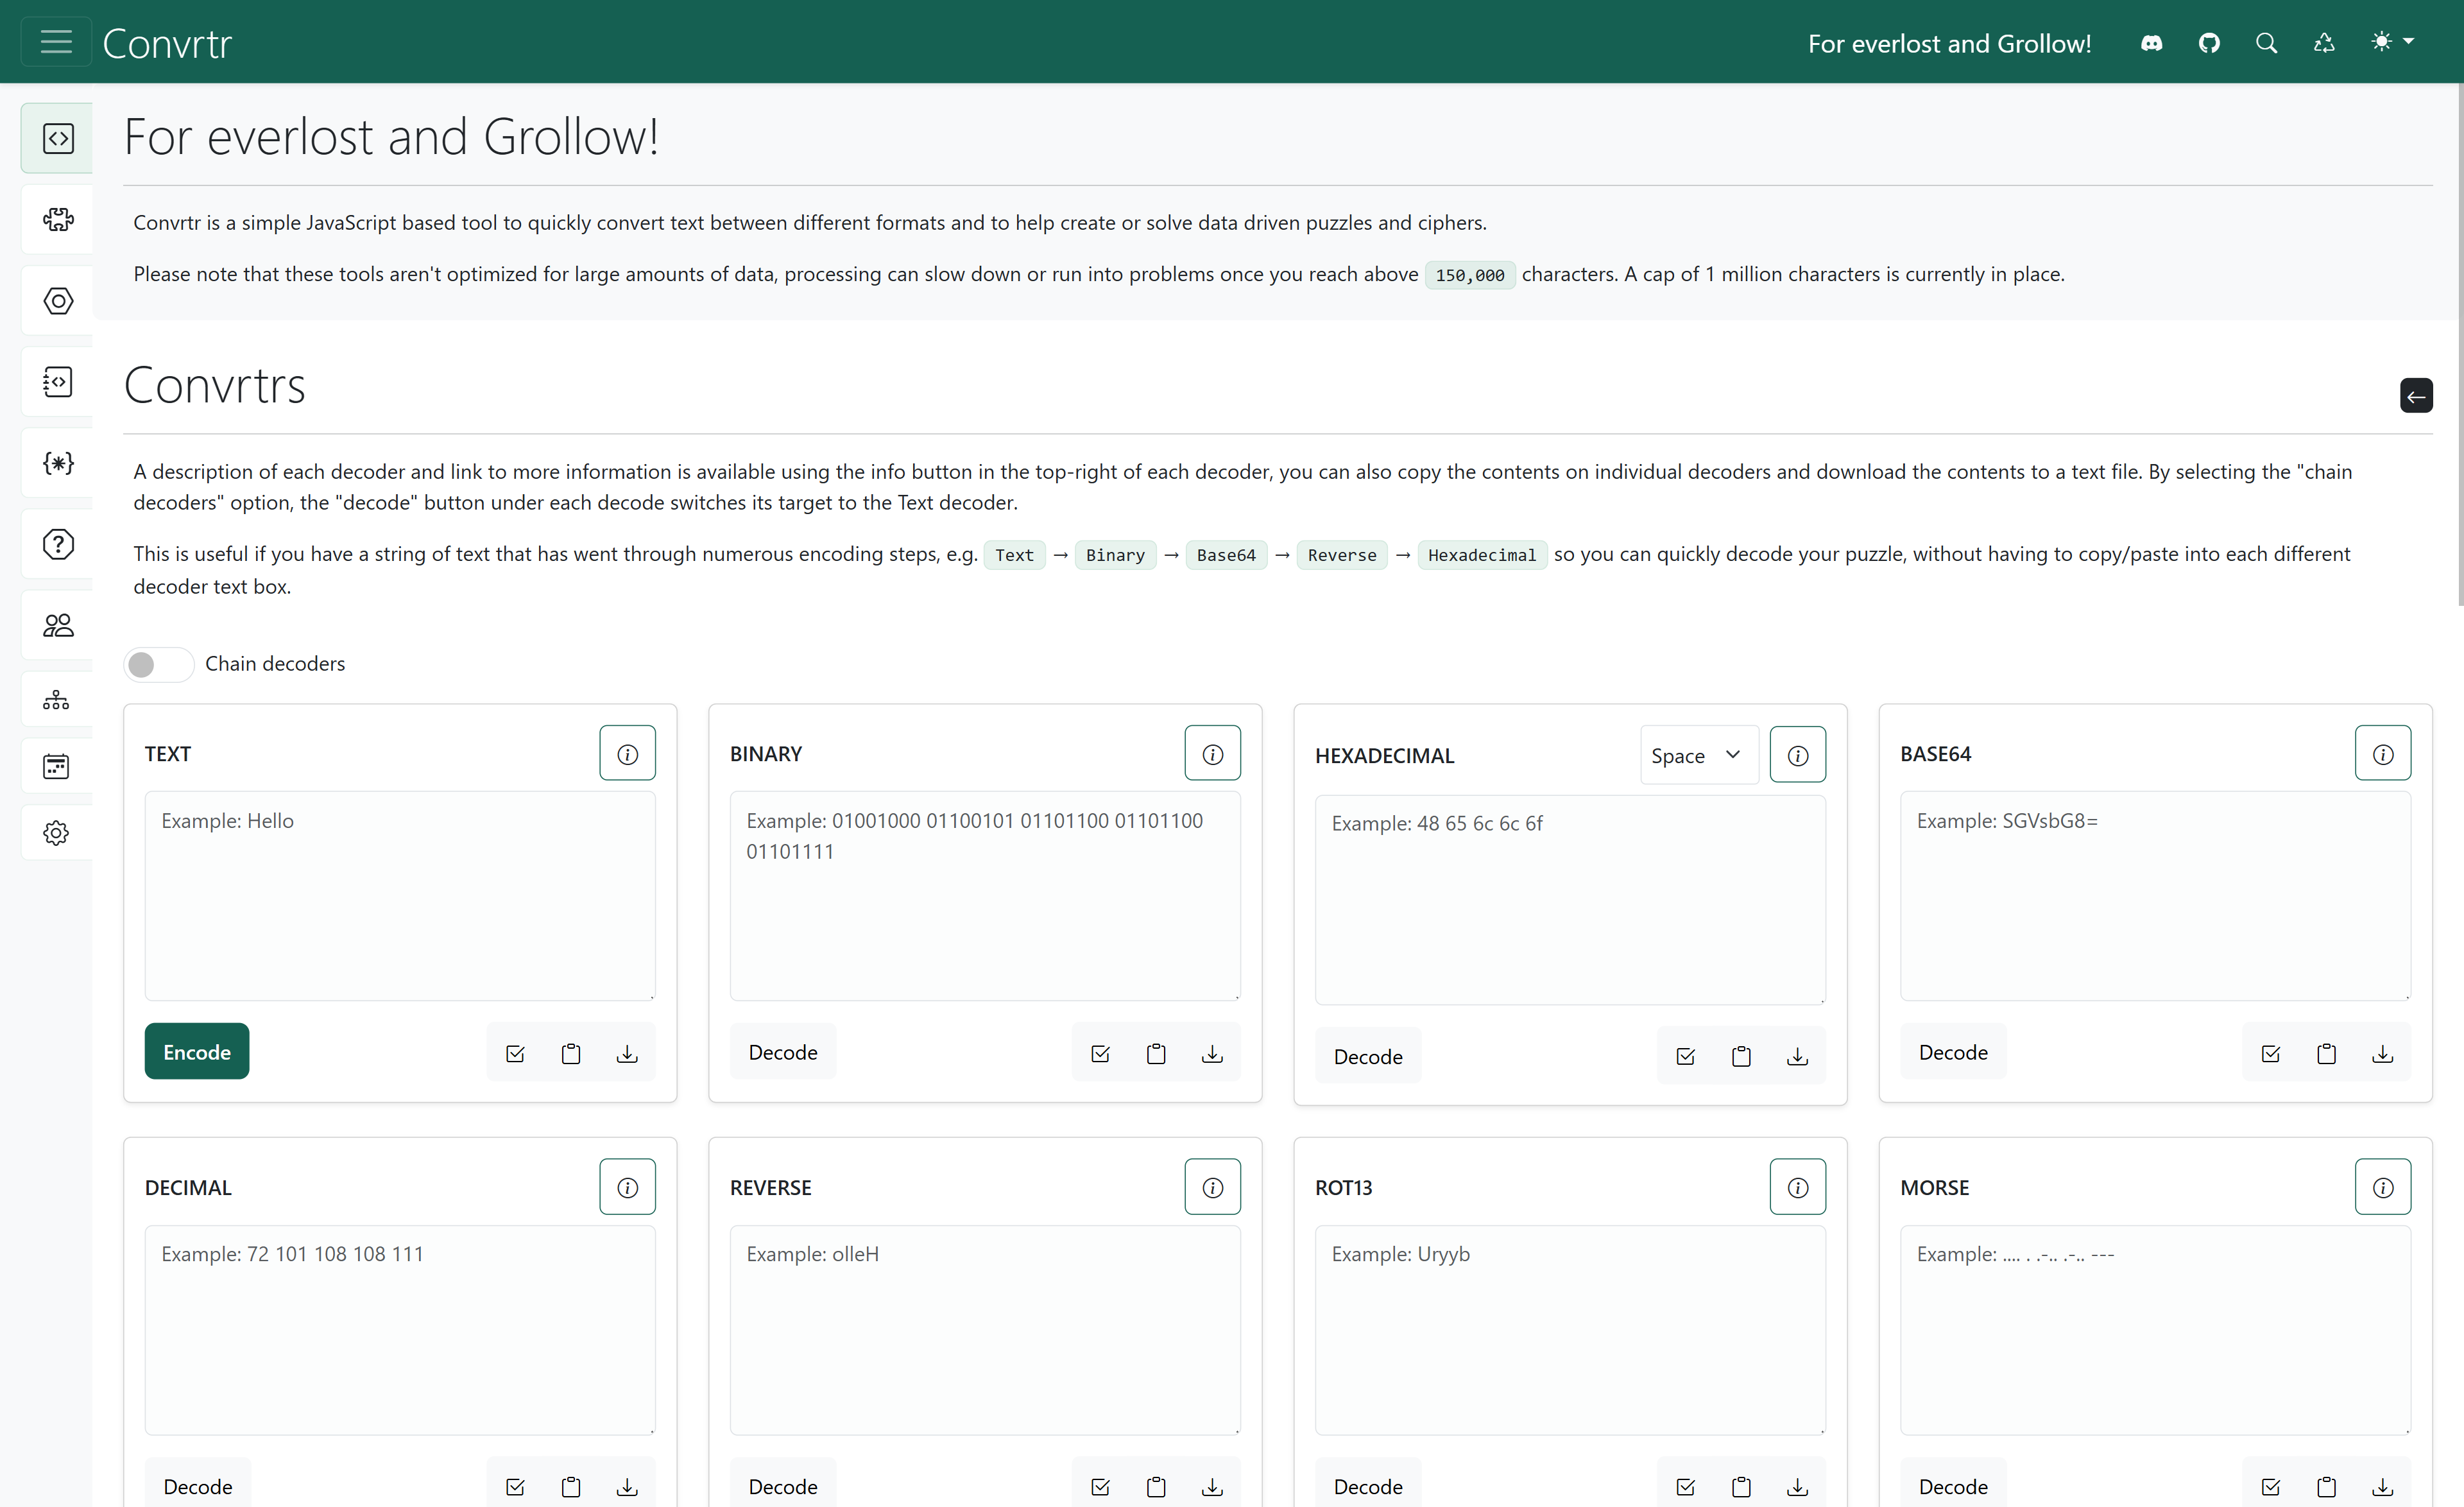Click the "150,000" code text
Viewport: 2464px width, 1507px height.
pos(1469,275)
